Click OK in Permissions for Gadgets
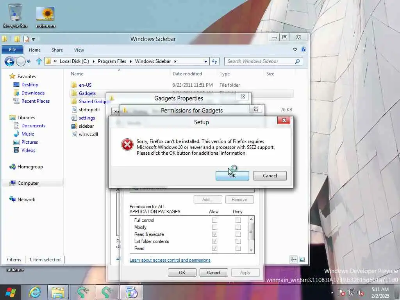Viewport: 400px width, 300px height. [x=182, y=272]
